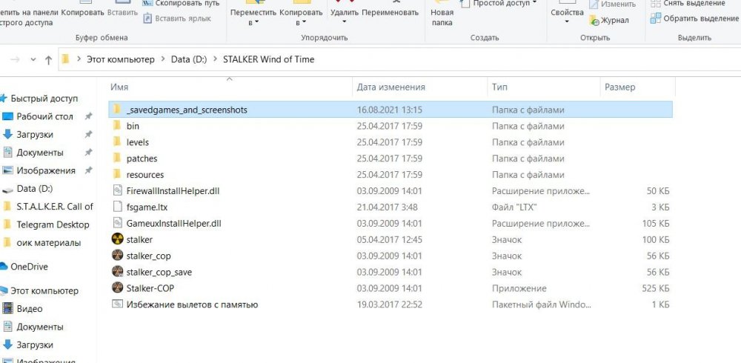Click size 525 КБ of Stalker-COP
Viewport: 741px width, 363px height.
pos(656,288)
